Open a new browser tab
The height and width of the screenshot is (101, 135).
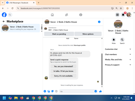click(39, 3)
